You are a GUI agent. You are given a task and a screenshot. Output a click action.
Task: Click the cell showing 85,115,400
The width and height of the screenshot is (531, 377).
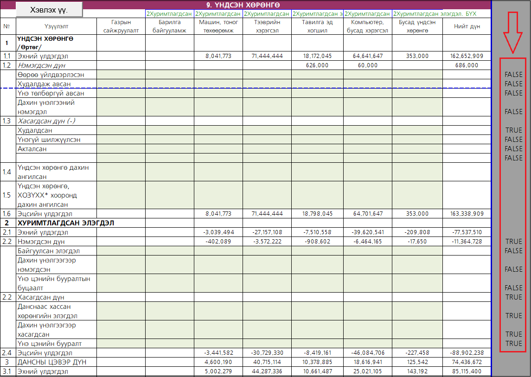[x=467, y=371]
